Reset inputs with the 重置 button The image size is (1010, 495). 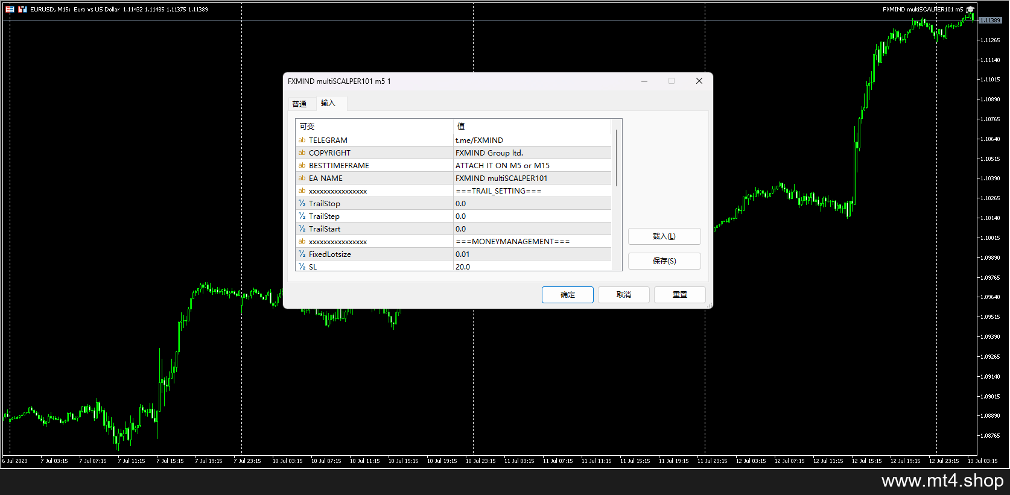pos(680,295)
